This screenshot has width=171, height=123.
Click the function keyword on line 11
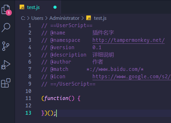[x=56, y=98]
